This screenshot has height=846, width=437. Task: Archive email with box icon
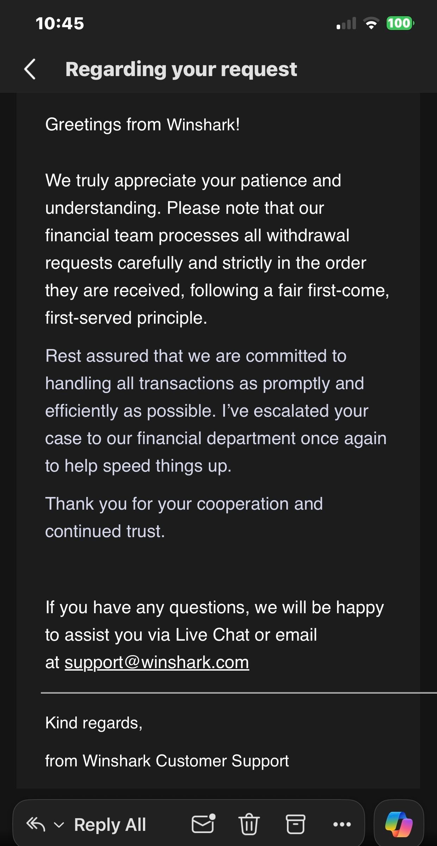[x=295, y=824]
